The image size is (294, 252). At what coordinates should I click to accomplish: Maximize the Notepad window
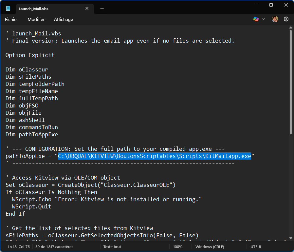click(271, 5)
